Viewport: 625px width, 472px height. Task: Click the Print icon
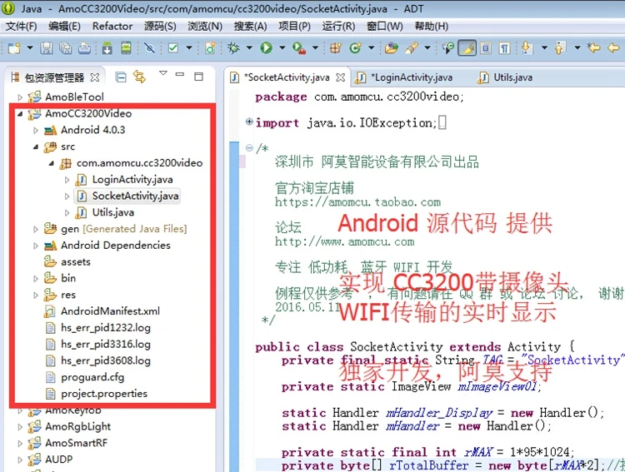[84, 48]
